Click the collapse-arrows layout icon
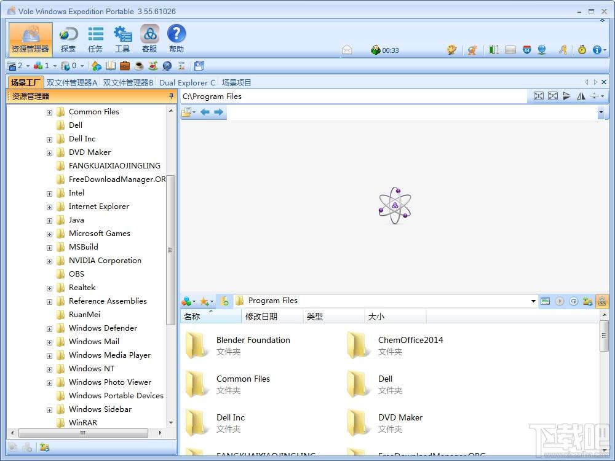The width and height of the screenshot is (615, 461). [x=539, y=96]
